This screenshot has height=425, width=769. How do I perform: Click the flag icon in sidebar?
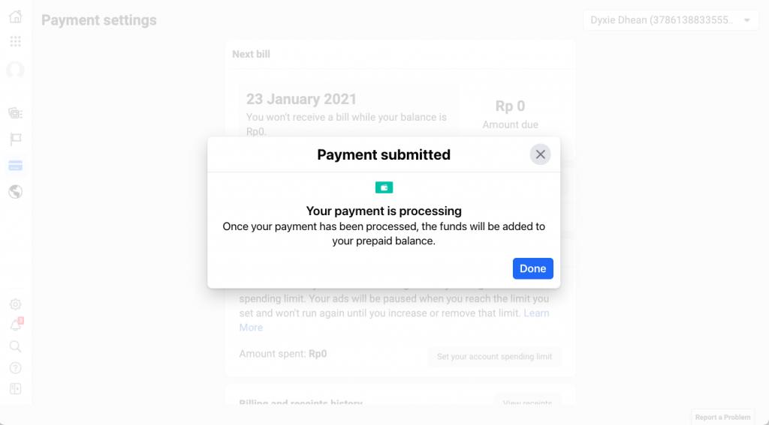(x=15, y=139)
